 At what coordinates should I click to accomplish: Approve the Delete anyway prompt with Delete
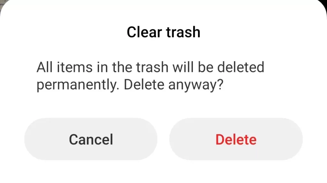(x=236, y=139)
